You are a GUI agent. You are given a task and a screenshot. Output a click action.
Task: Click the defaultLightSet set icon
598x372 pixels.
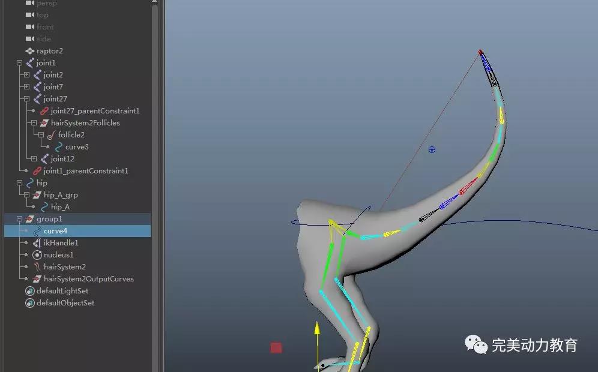30,291
